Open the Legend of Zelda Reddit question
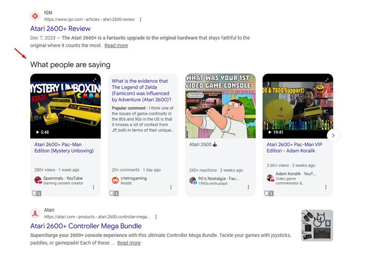The width and height of the screenshot is (381, 254). tap(142, 90)
